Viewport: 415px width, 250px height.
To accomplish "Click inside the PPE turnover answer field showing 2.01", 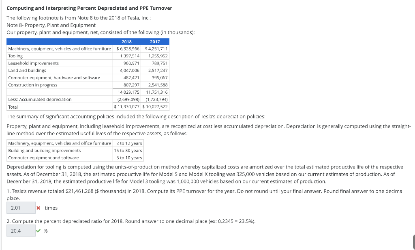I will tap(20, 207).
